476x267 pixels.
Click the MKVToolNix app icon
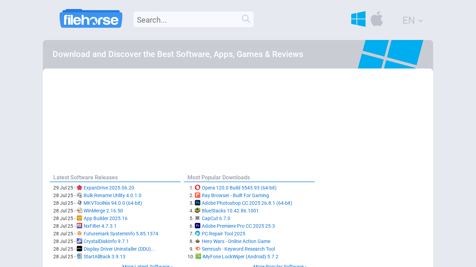click(x=79, y=203)
